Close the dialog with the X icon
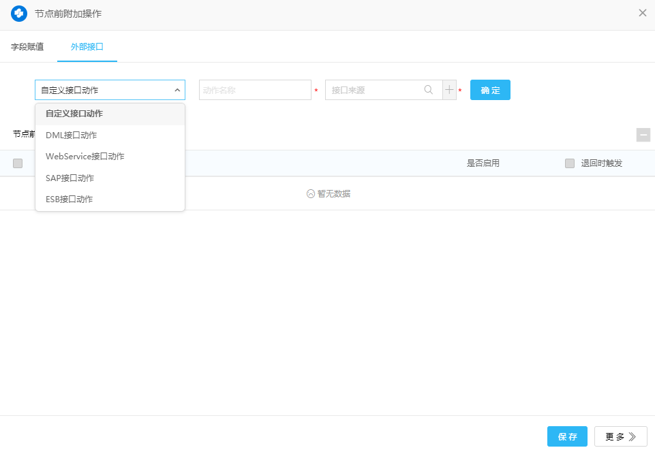The height and width of the screenshot is (450, 655). click(642, 13)
